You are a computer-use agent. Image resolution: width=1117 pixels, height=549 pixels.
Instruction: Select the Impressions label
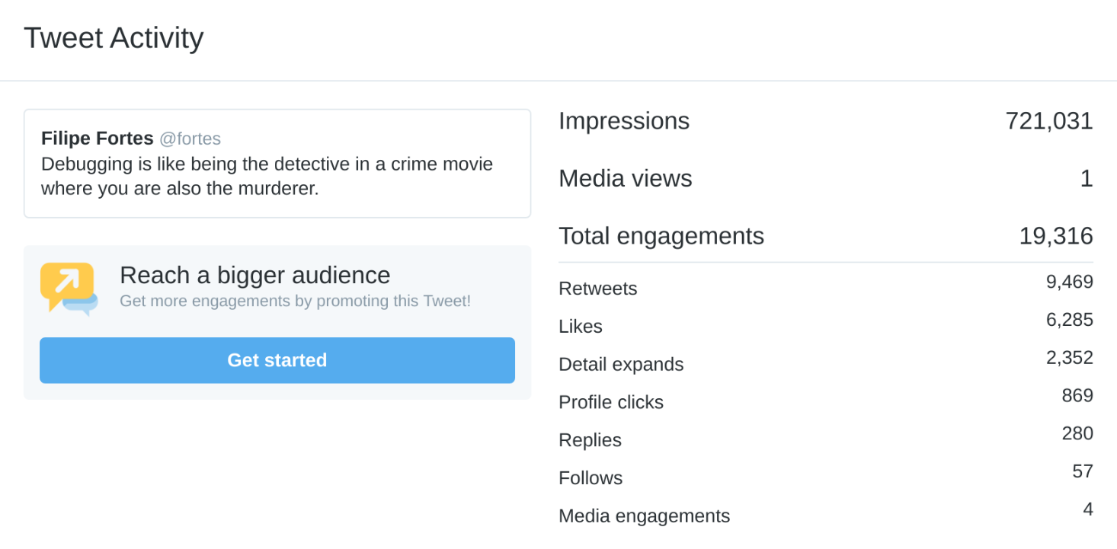[x=623, y=121]
